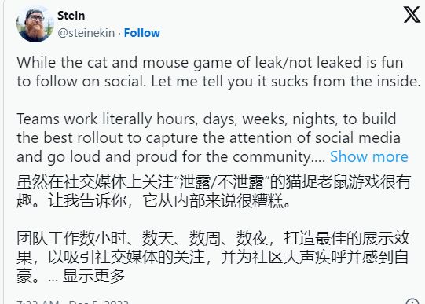Visit the @steinekin handle
This screenshot has width=425, height=304.
(x=86, y=33)
